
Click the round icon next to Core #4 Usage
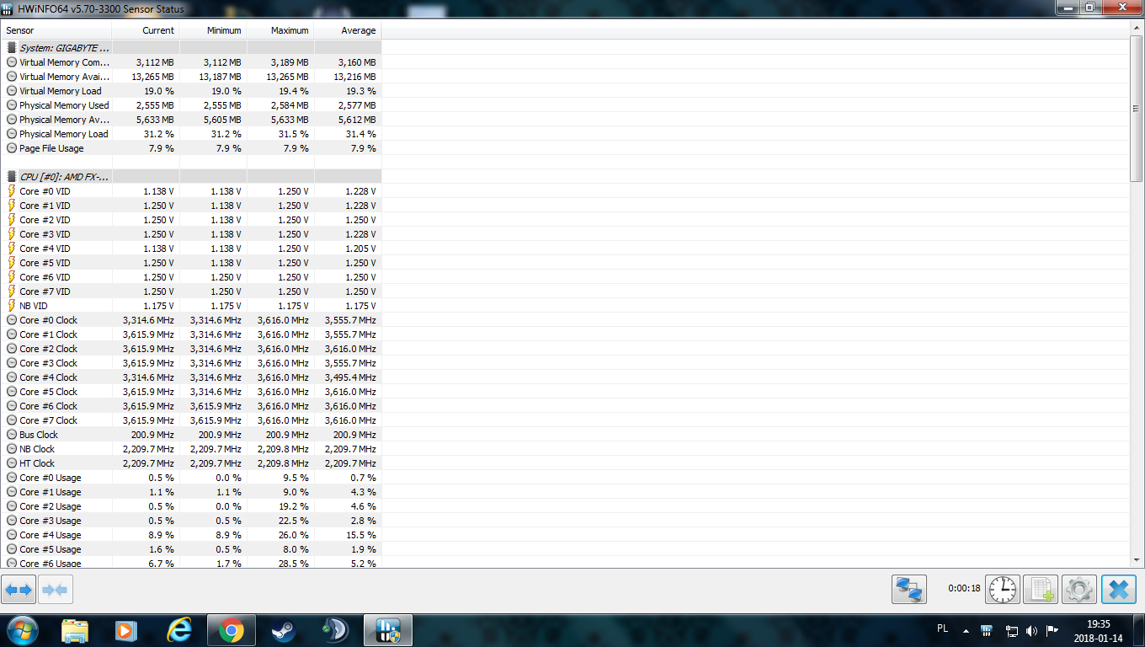tap(12, 535)
